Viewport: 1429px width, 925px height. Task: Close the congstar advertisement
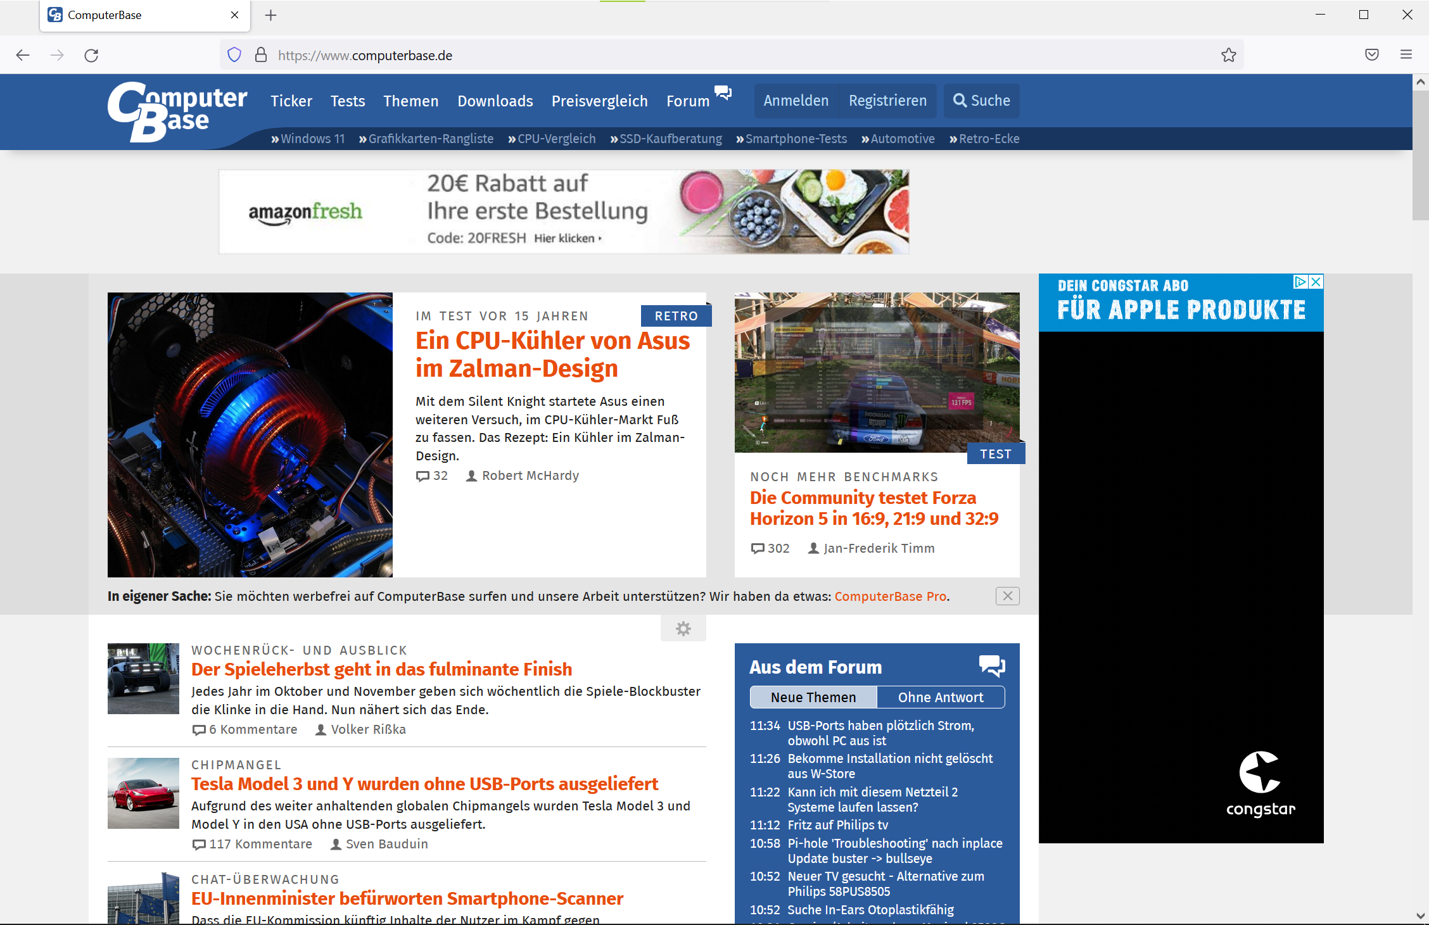1316,282
